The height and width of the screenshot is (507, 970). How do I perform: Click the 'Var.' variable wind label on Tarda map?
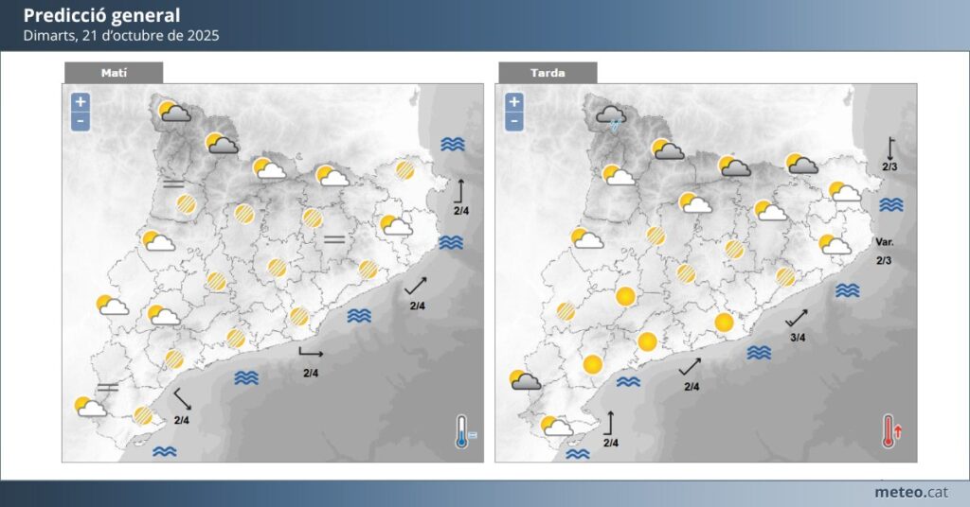885,242
